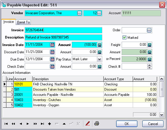Open Freight calculator icon
The width and height of the screenshot is (167, 130).
[x=150, y=45]
